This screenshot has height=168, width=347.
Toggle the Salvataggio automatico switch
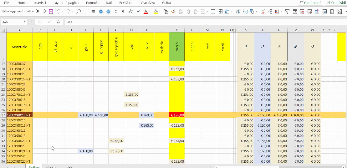41,11
